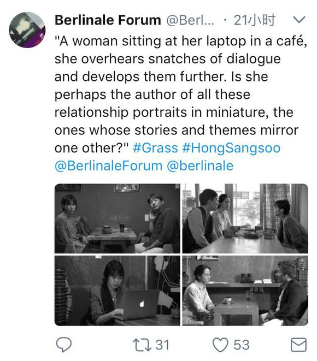The image size is (317, 361).
Task: Click the tweet text about café woman
Action: tap(181, 94)
